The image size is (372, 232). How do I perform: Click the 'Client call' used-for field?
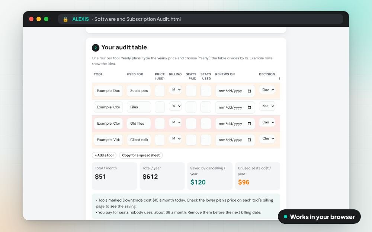point(139,140)
